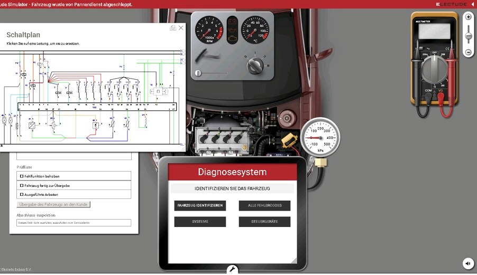
Task: Click the Abschluss-Inspektion input field
Action: tap(74, 223)
